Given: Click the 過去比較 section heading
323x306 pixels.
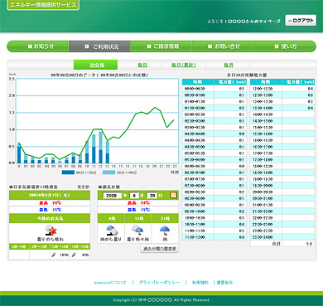Looking at the screenshot, I should pos(109,187).
